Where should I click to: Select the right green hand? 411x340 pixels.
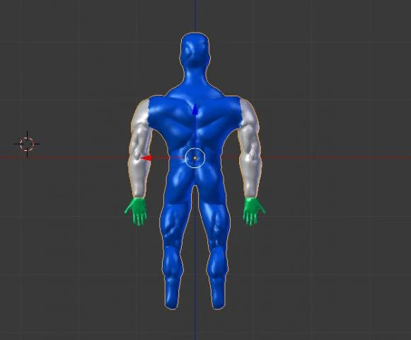(253, 211)
